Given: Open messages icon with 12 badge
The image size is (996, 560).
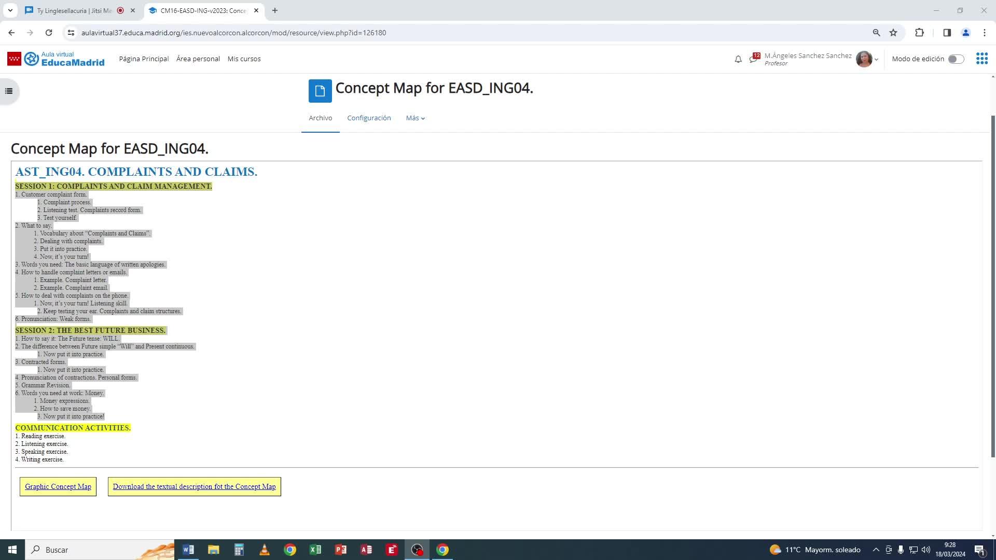Looking at the screenshot, I should 754,59.
